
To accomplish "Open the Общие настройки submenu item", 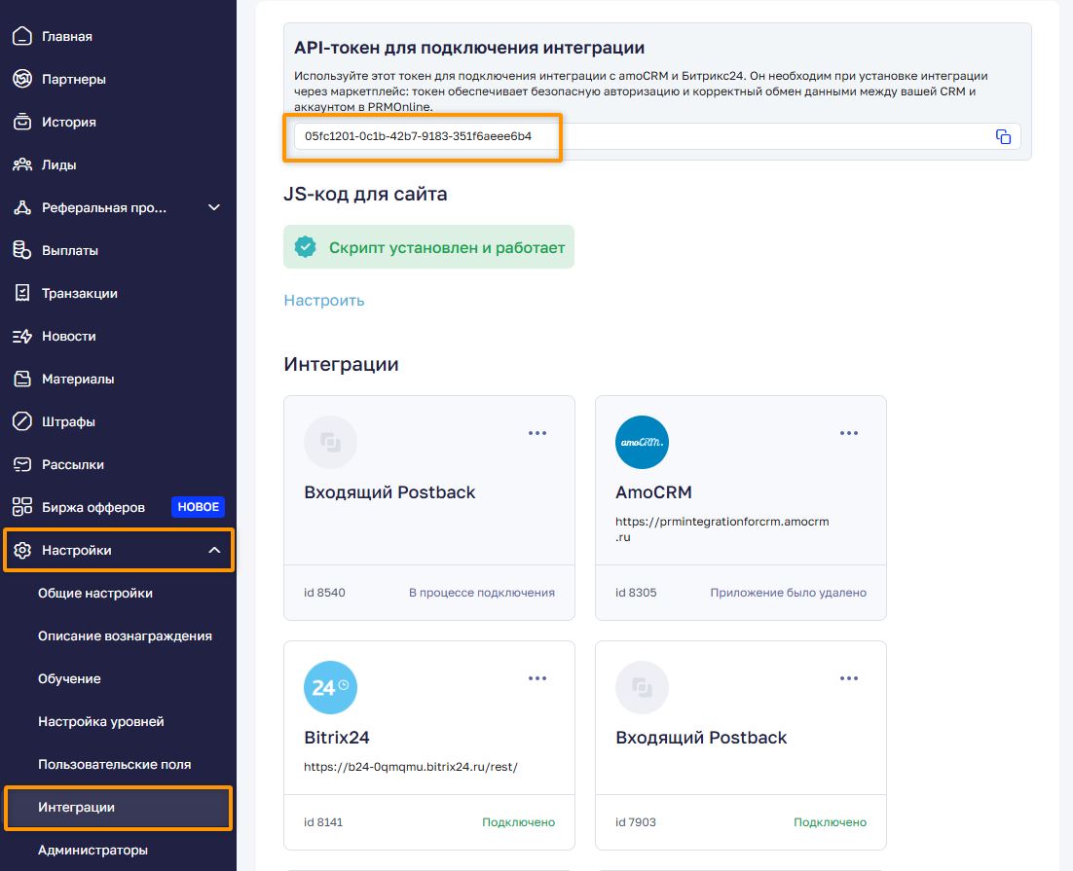I will click(95, 594).
